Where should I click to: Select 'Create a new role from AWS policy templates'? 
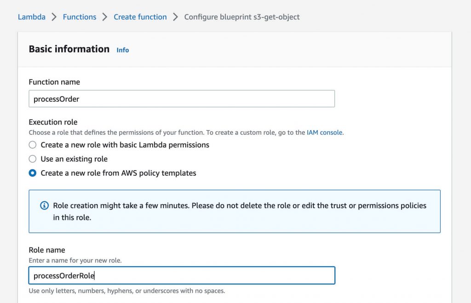point(33,173)
